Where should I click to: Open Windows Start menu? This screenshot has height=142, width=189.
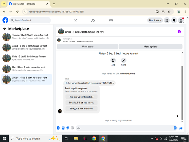5,139
